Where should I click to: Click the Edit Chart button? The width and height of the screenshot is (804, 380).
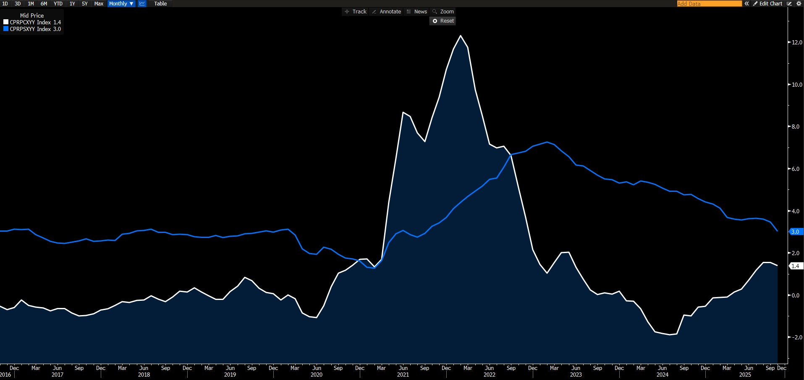pyautogui.click(x=767, y=3)
